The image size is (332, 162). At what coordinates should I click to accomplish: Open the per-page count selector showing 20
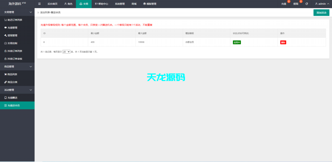66,52
